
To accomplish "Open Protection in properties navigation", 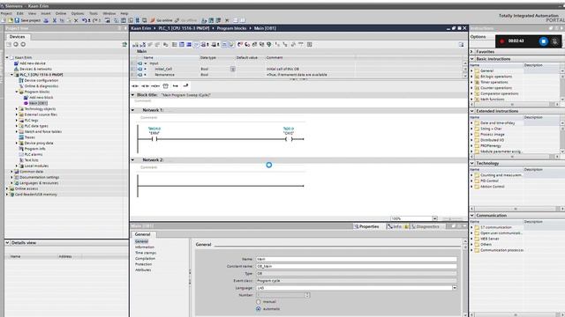I will point(143,264).
